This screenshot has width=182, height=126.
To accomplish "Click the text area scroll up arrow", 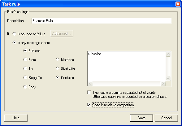I will pyautogui.click(x=168, y=54).
